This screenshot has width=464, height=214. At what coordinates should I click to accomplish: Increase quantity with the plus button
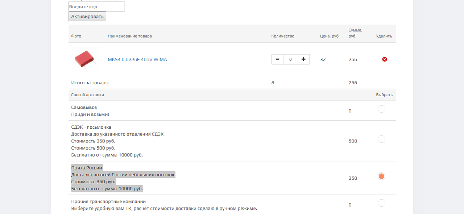point(304,59)
